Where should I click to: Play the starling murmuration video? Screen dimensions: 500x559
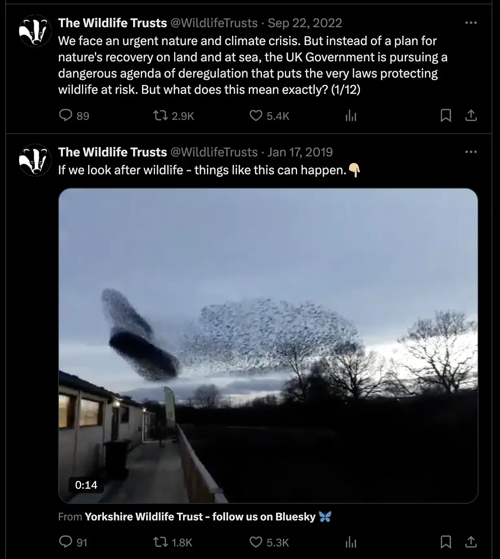(268, 346)
